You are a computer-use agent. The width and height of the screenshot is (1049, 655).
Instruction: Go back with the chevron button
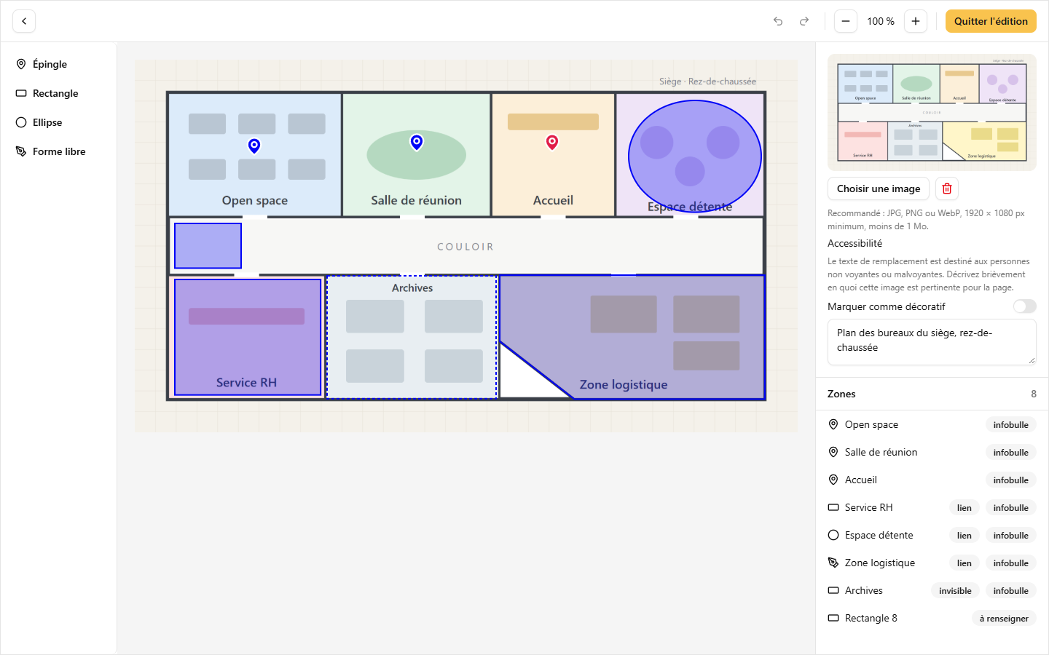[24, 21]
